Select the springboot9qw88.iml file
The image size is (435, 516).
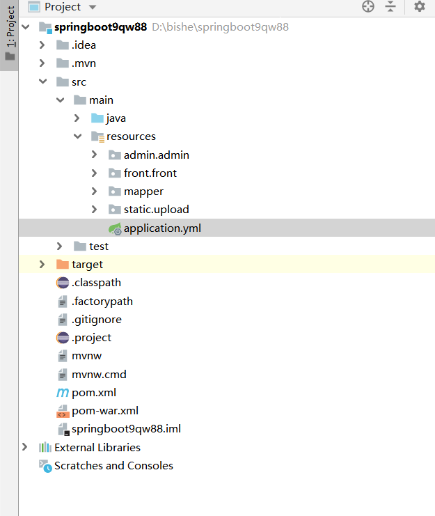point(126,429)
